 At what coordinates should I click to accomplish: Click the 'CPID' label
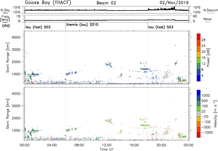(6, 26)
